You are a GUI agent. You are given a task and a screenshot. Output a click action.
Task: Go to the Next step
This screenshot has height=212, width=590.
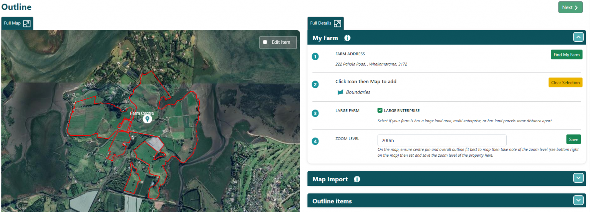(x=570, y=7)
